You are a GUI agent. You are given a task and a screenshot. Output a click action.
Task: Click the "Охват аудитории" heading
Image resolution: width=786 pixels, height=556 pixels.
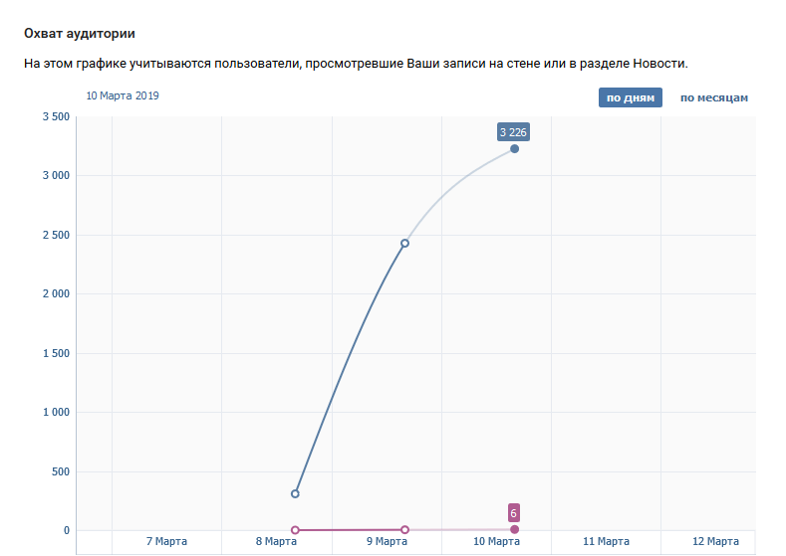[x=79, y=33]
